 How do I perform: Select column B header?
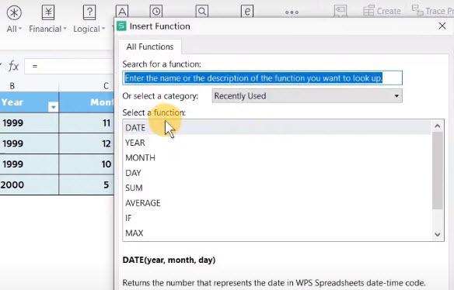29,86
